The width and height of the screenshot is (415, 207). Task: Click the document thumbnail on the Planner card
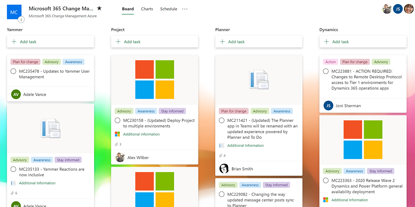(258, 79)
